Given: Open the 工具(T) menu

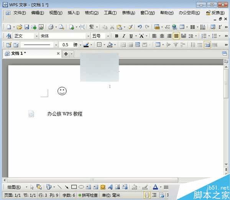Looking at the screenshot, I should (110, 13).
